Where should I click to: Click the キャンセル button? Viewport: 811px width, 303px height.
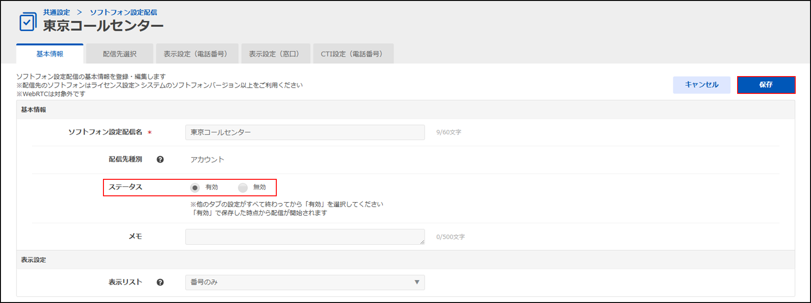tap(702, 85)
